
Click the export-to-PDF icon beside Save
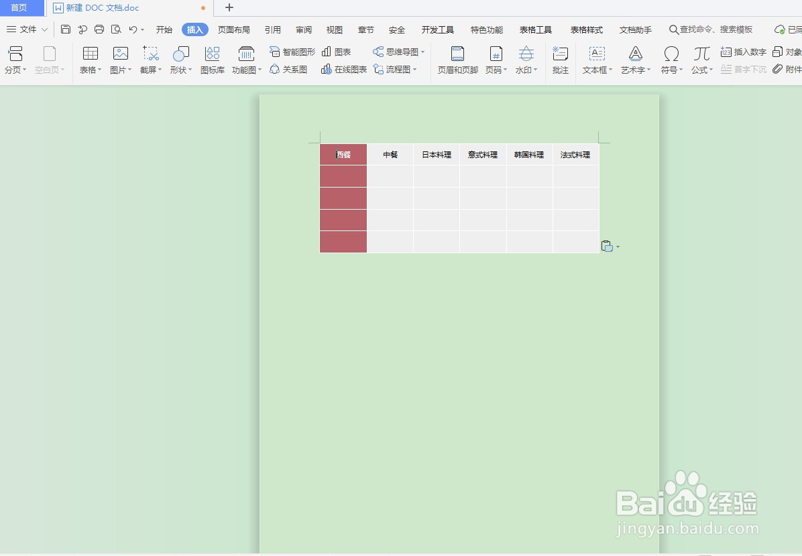pos(82,29)
